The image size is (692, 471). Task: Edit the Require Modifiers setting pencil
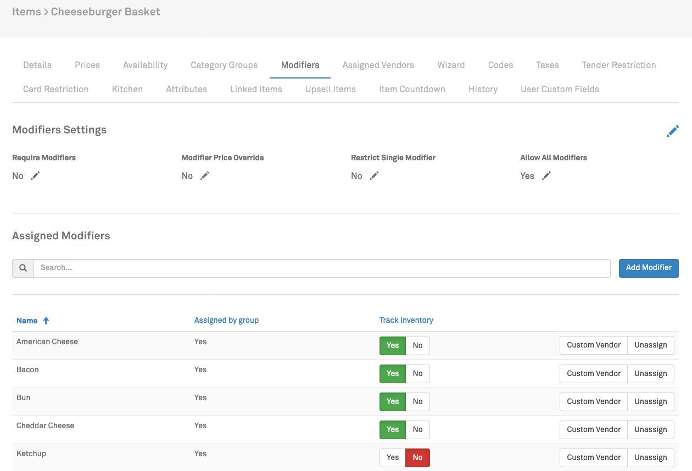[35, 176]
